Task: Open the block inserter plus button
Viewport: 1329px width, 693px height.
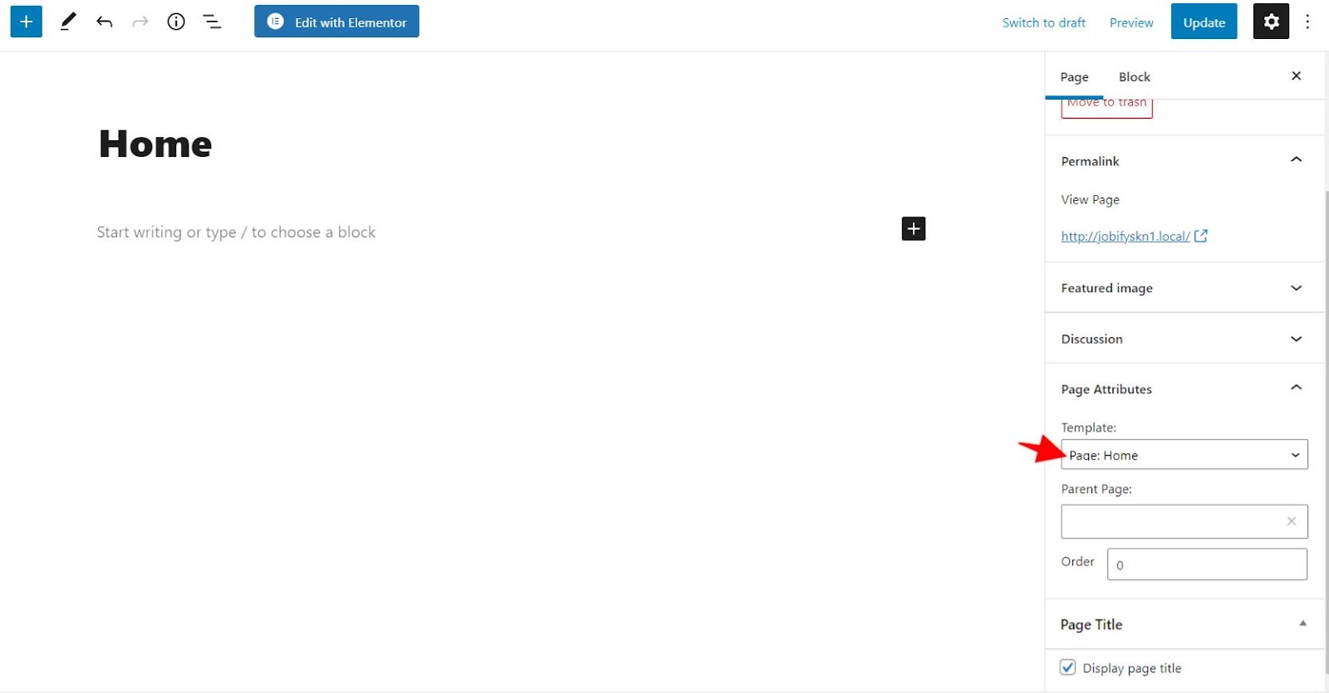Action: coord(26,22)
